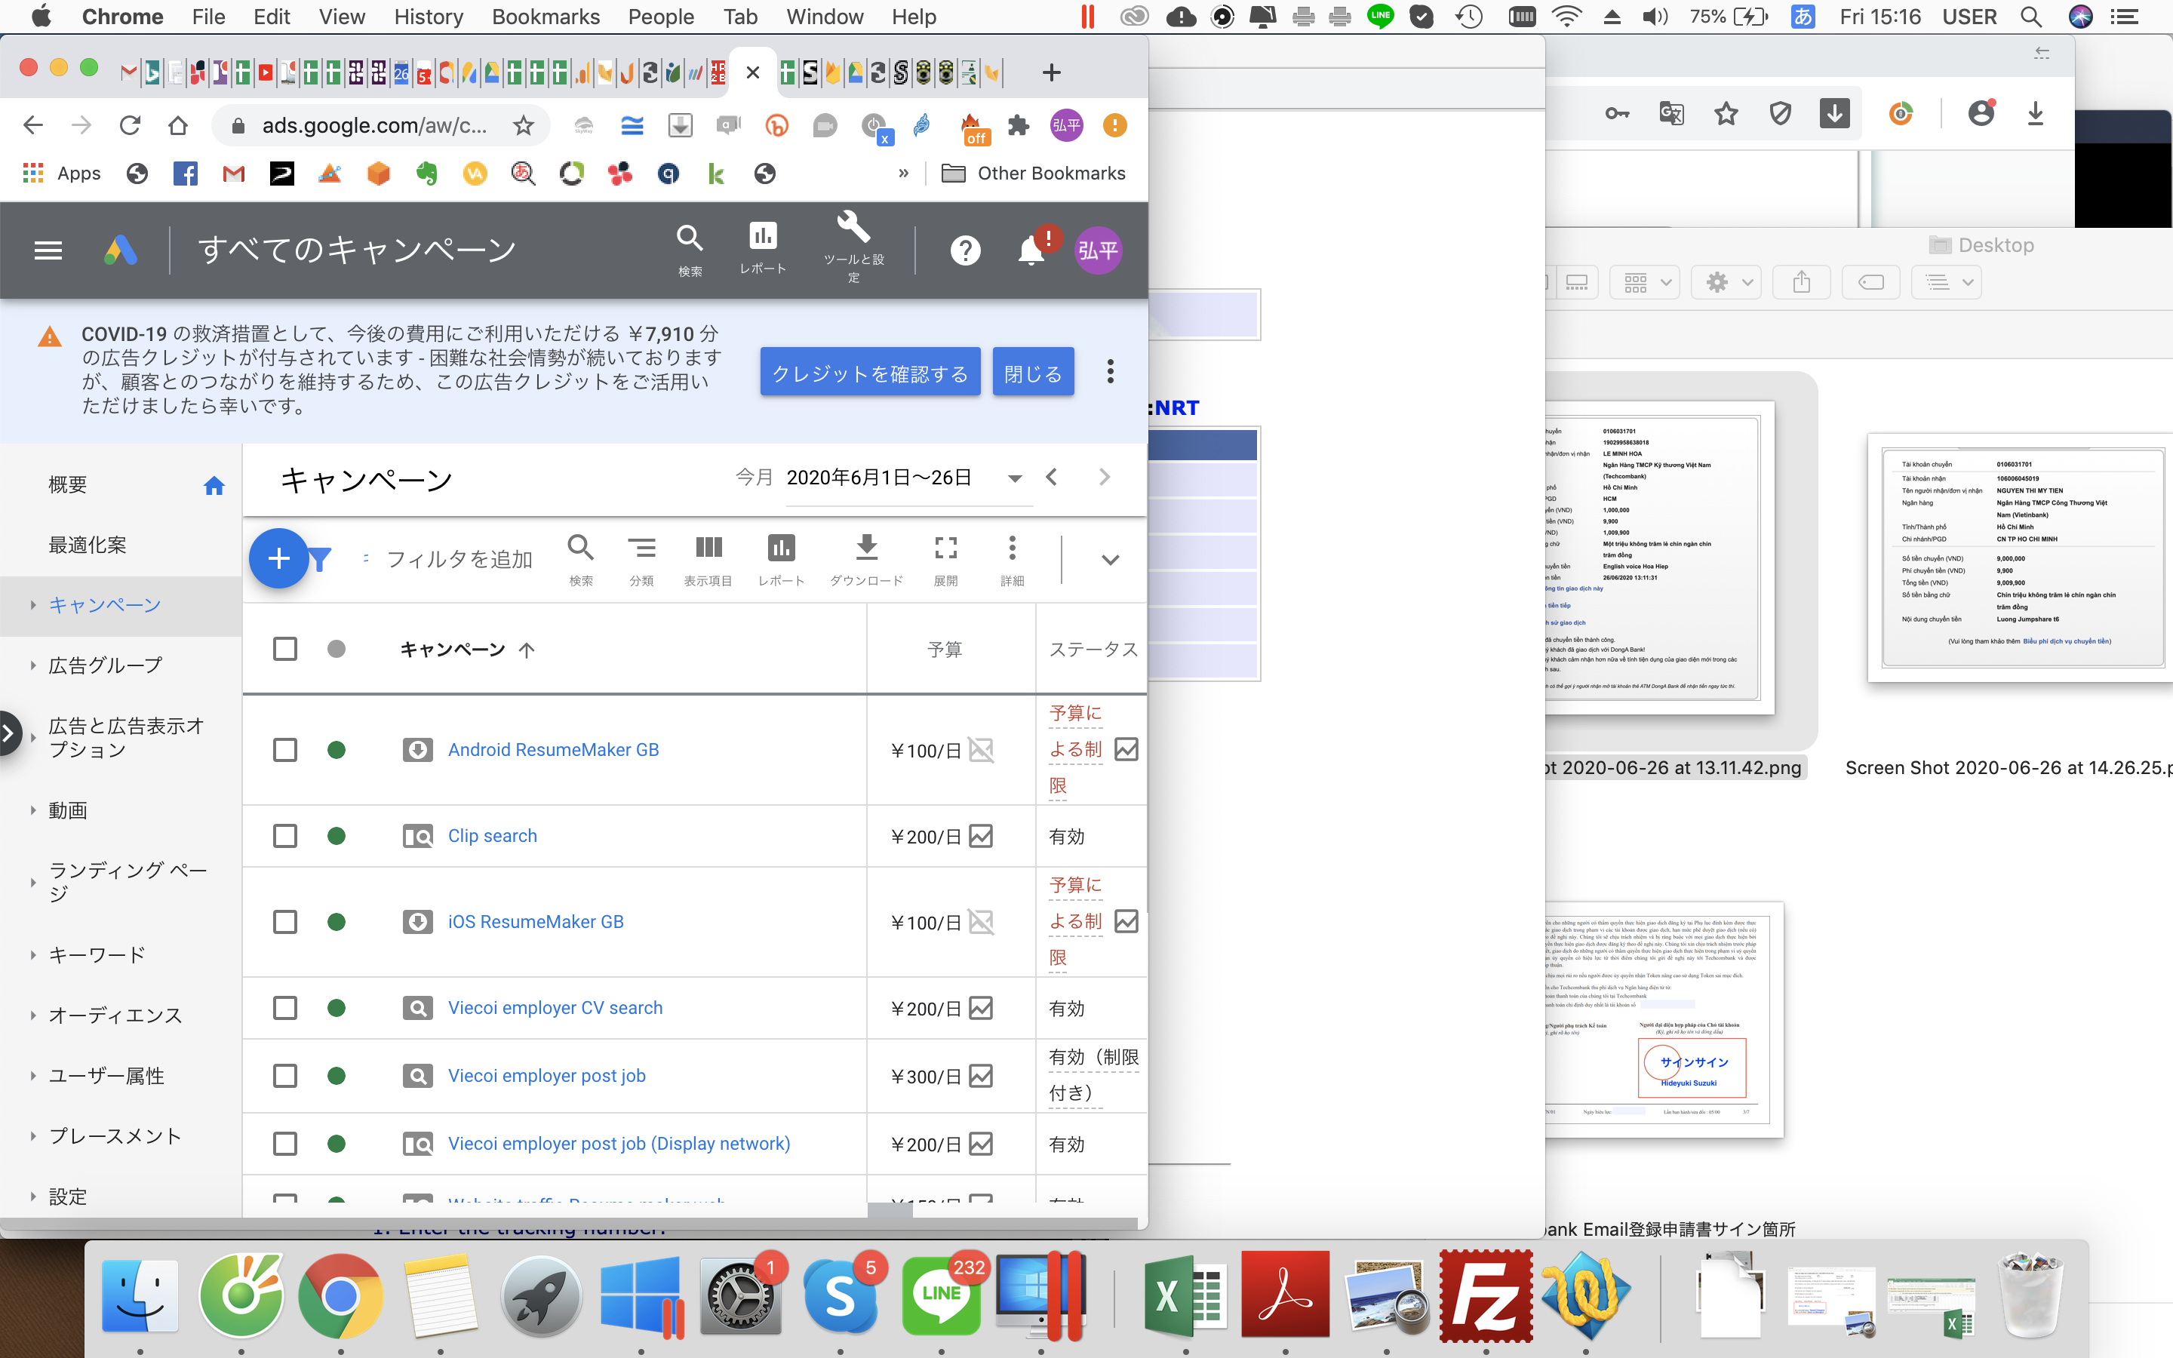Click the blue filter funnel icon
Screen dimensions: 2173x1358
(321, 560)
